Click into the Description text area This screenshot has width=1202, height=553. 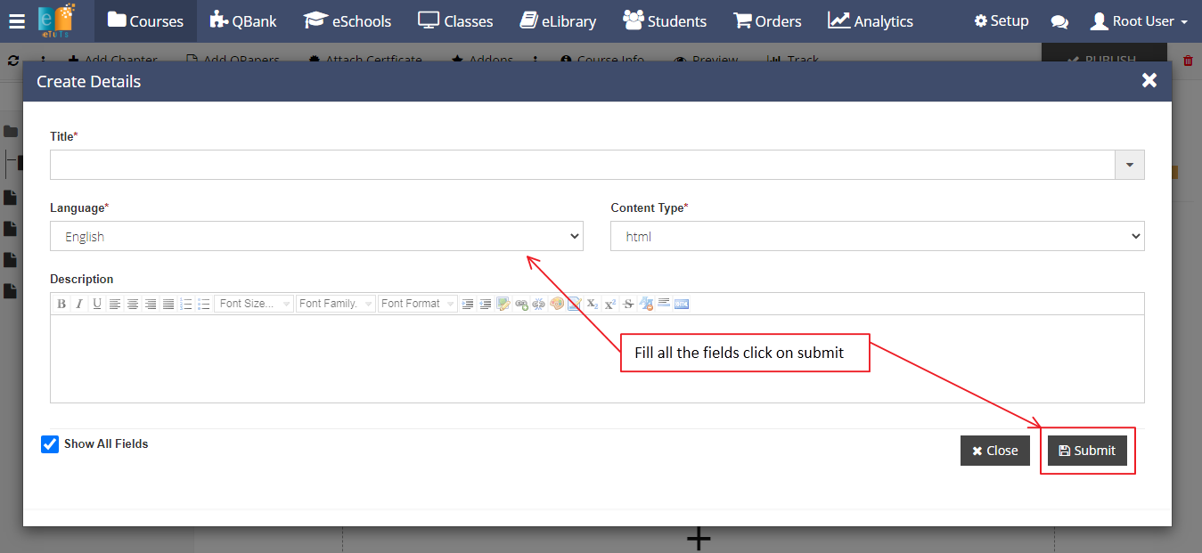click(597, 359)
